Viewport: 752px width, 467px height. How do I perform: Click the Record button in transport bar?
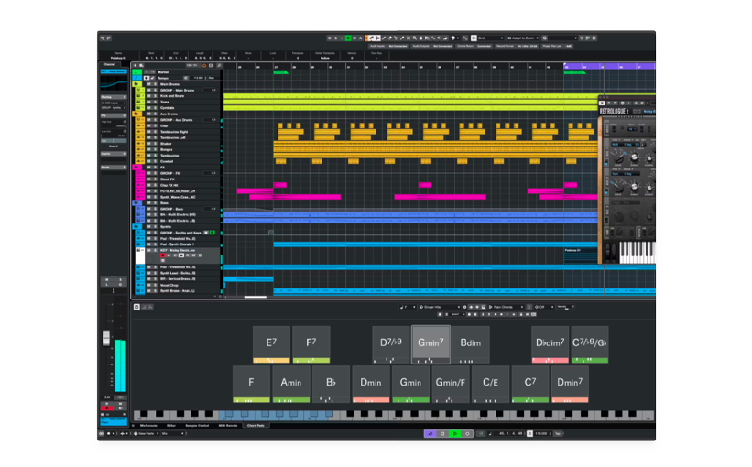coord(468,434)
